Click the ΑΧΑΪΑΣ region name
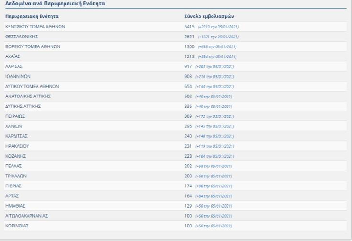This screenshot has height=241, width=352. point(13,56)
